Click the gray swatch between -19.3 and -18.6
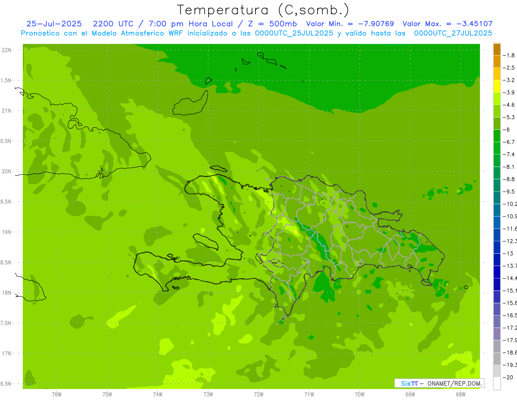This screenshot has width=517, height=400. pyautogui.click(x=497, y=359)
